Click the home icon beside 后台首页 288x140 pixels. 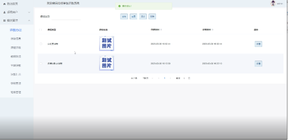click(5, 4)
